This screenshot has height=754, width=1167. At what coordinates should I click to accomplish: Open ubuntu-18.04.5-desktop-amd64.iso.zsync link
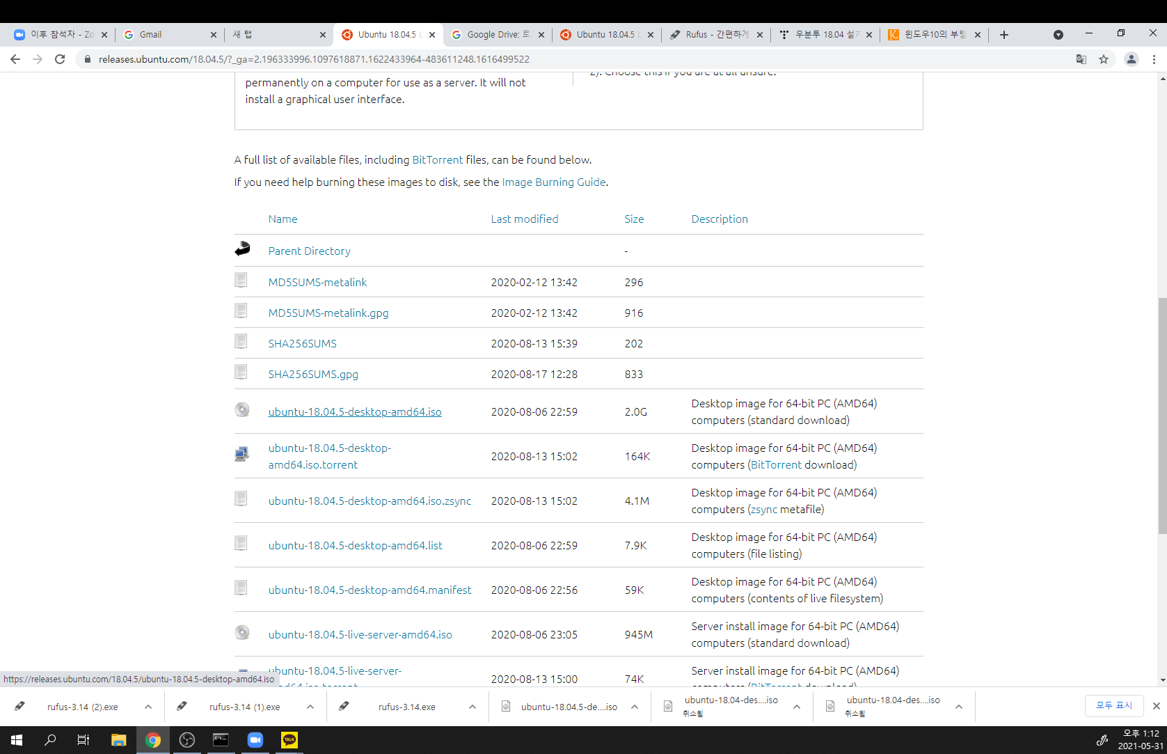pos(370,501)
